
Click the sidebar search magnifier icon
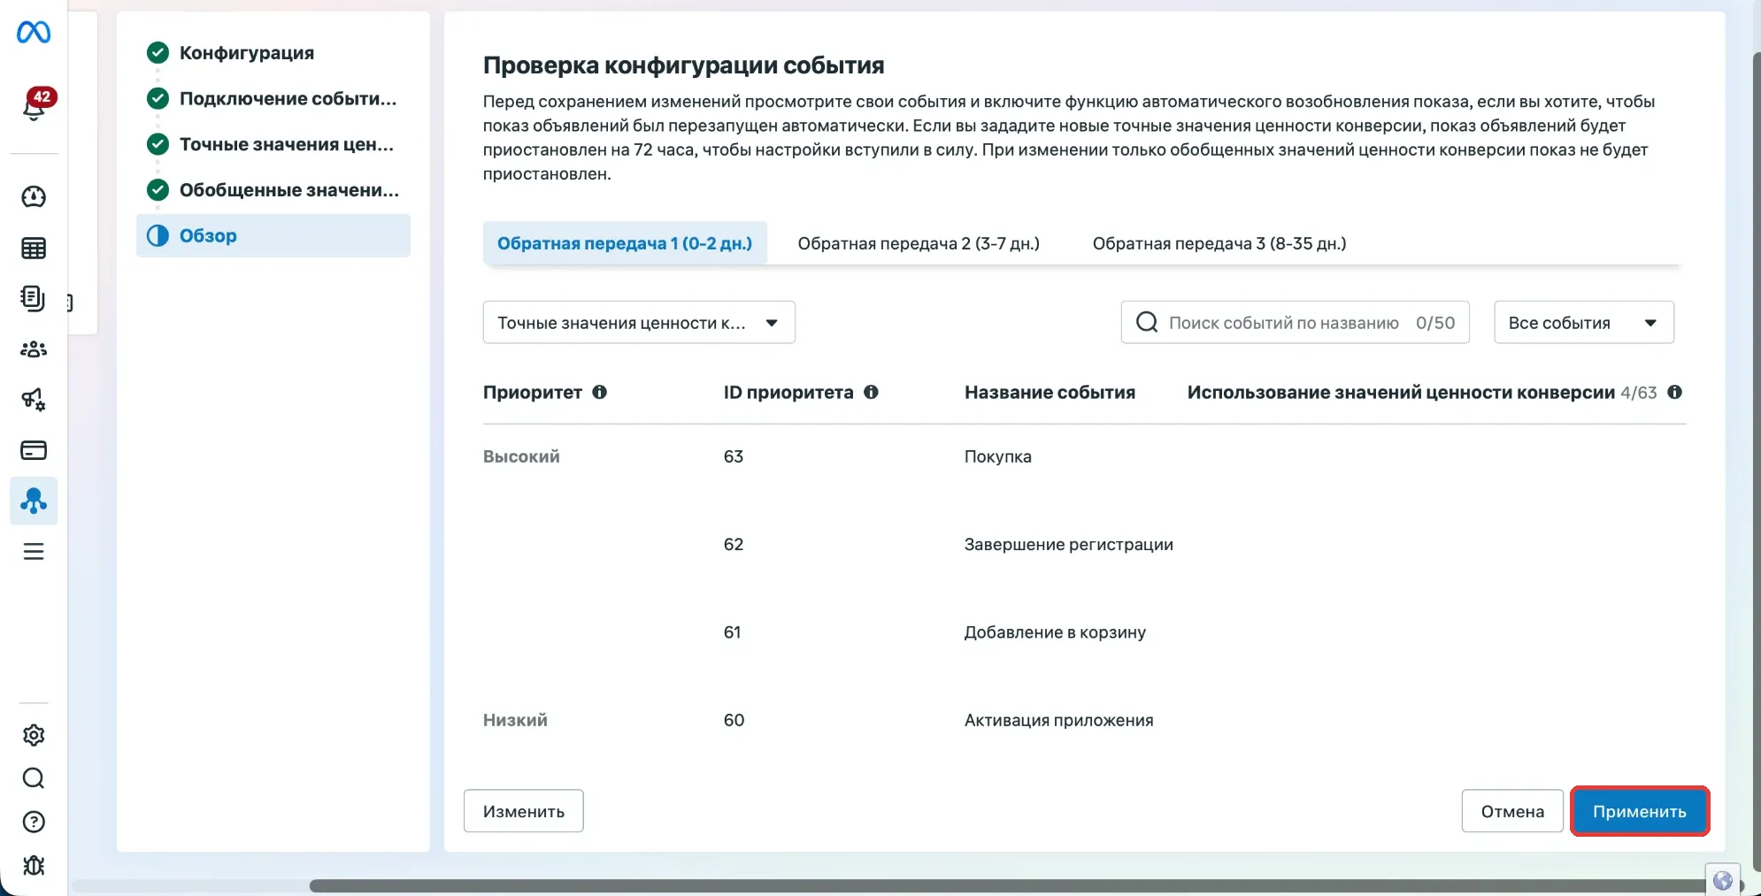pyautogui.click(x=34, y=778)
